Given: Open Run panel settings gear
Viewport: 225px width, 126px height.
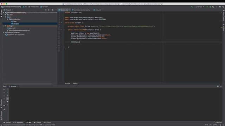Looking at the screenshot, I should click(218, 86).
